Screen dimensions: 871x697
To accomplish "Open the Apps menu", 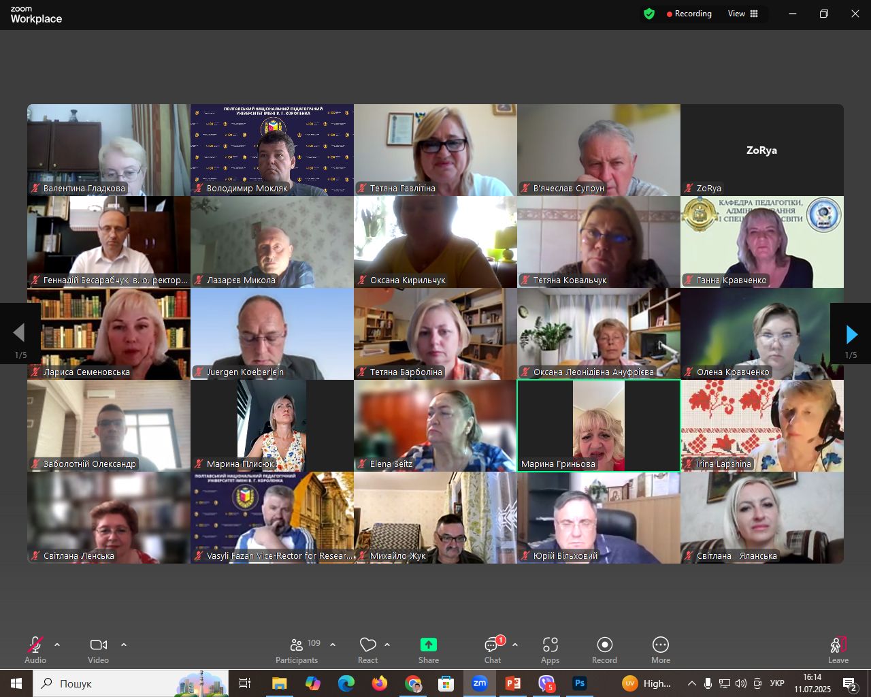I will click(550, 650).
